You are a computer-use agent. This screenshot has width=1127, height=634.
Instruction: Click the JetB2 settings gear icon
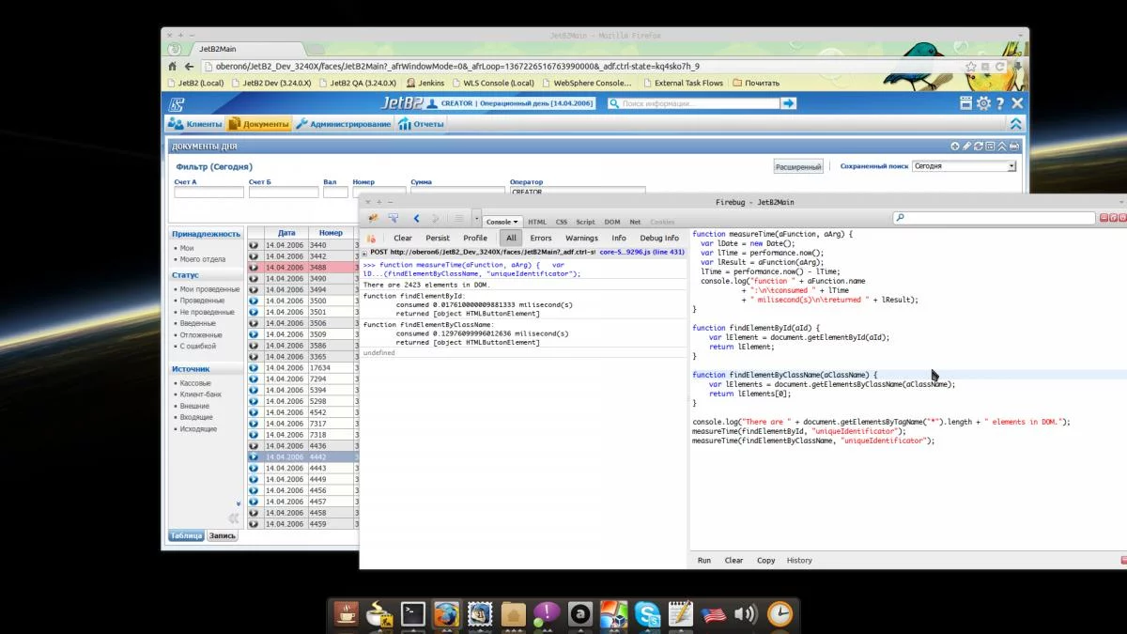(x=983, y=103)
